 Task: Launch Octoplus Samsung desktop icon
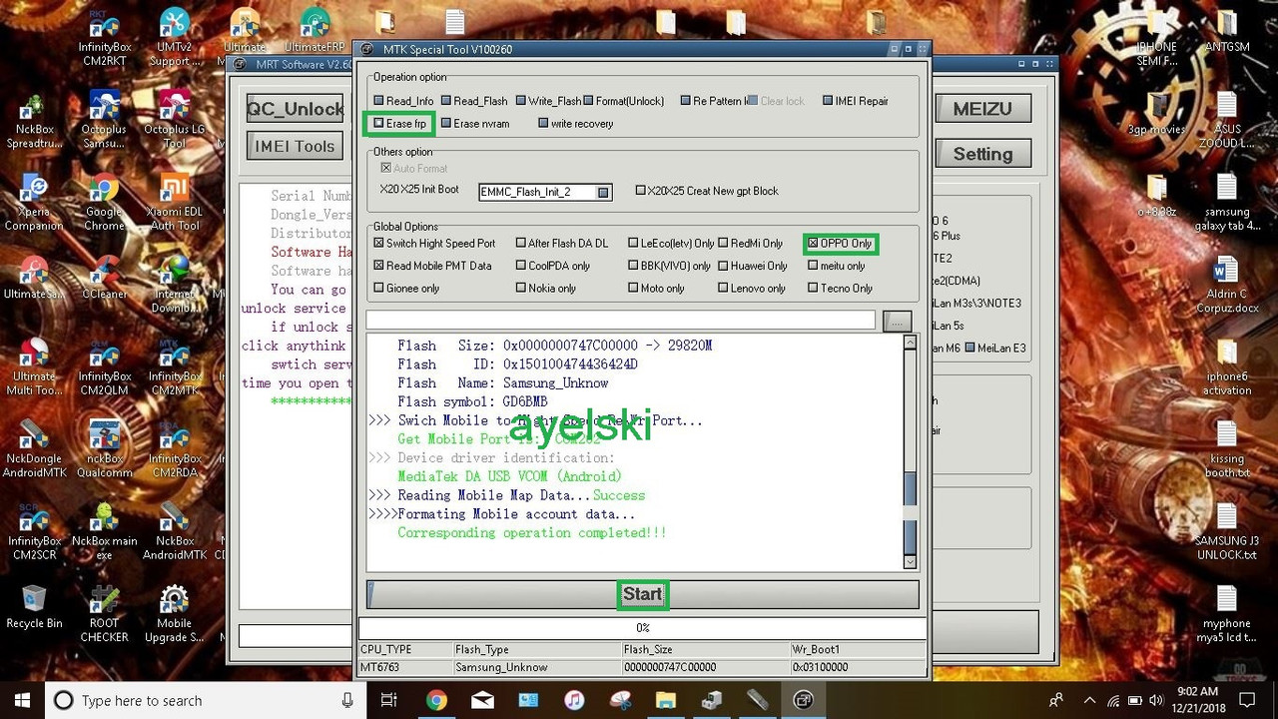click(105, 121)
